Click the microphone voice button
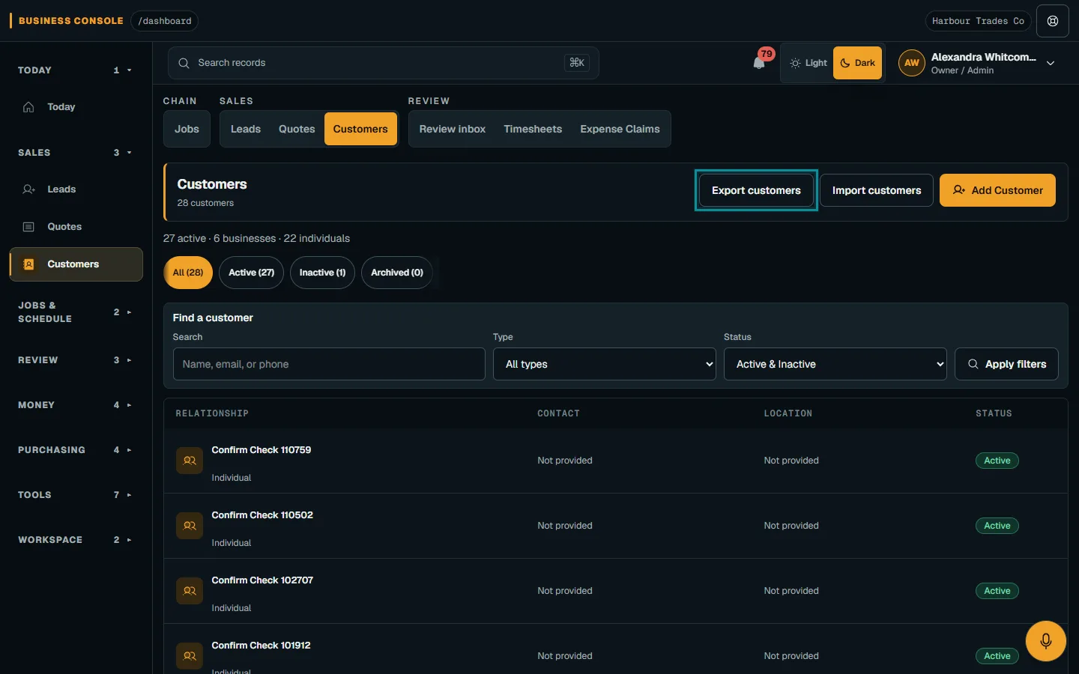This screenshot has width=1079, height=674. [x=1046, y=641]
